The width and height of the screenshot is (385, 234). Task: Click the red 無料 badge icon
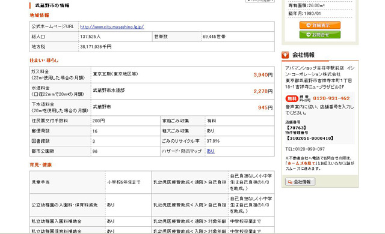click(292, 98)
